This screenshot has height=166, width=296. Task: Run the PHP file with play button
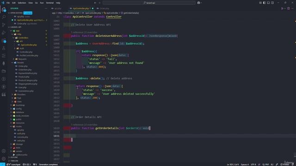pyautogui.click(x=283, y=8)
